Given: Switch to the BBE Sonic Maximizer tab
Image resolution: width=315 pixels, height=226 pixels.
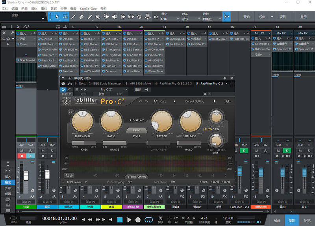Looking at the screenshot, I should [x=106, y=84].
